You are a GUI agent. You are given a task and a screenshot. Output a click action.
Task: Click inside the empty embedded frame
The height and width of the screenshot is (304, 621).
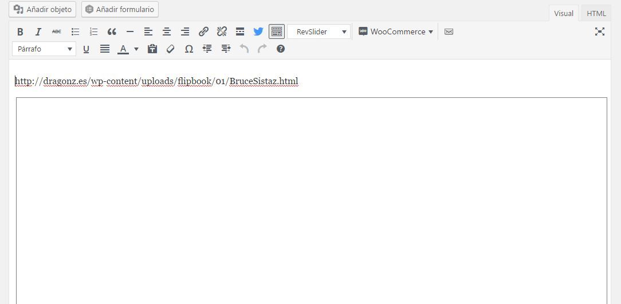(x=311, y=201)
